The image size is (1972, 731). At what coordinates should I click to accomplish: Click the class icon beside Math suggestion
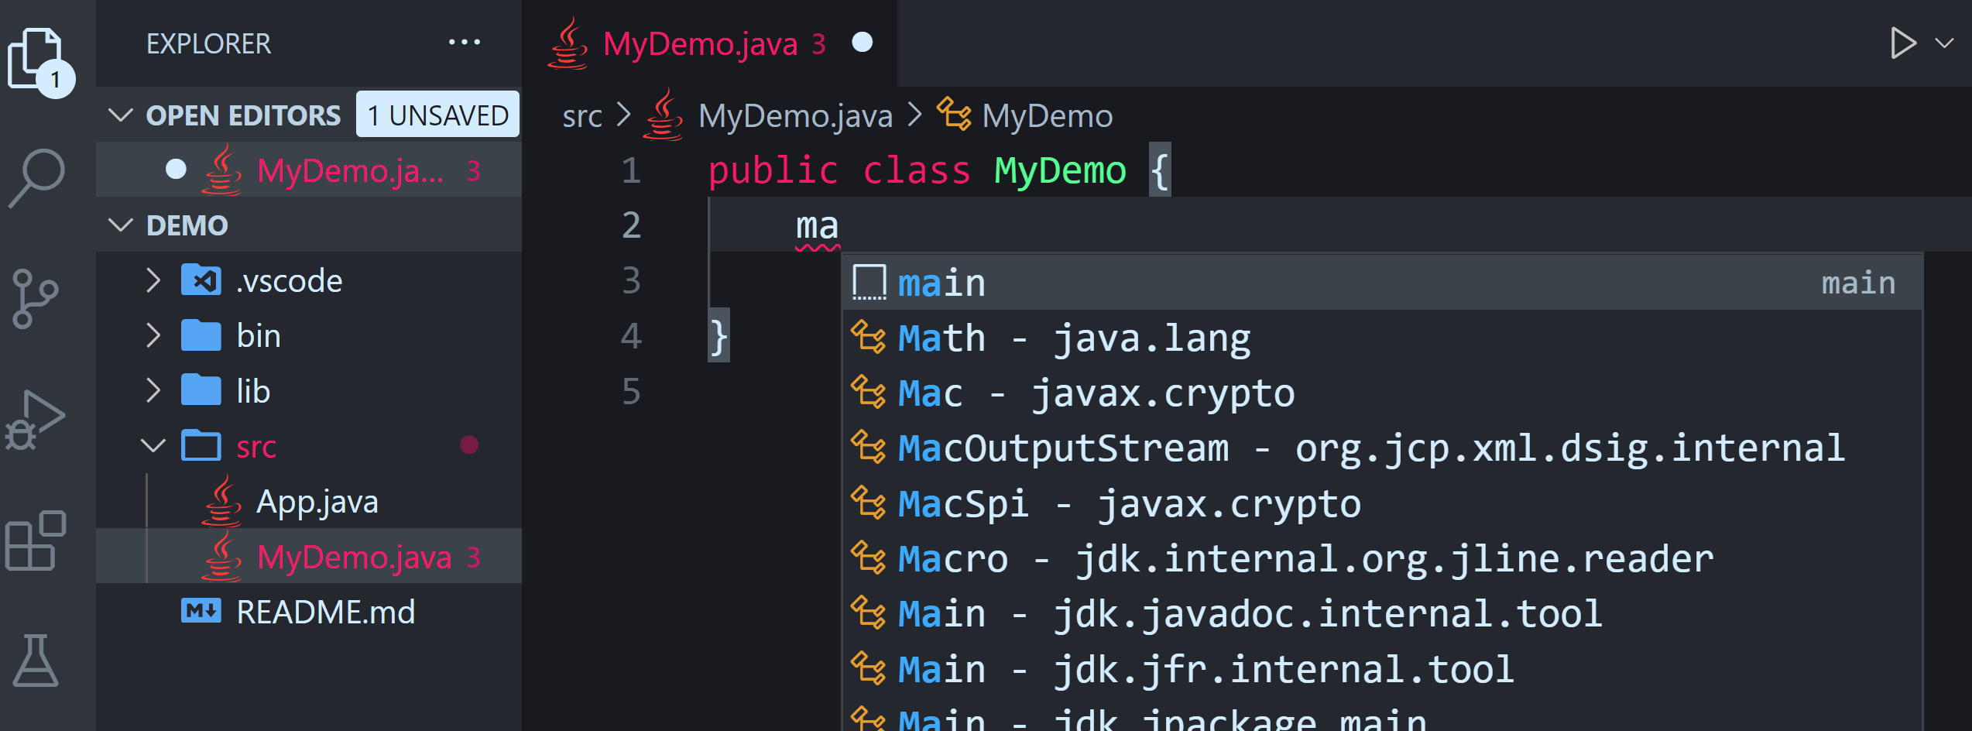click(x=868, y=338)
